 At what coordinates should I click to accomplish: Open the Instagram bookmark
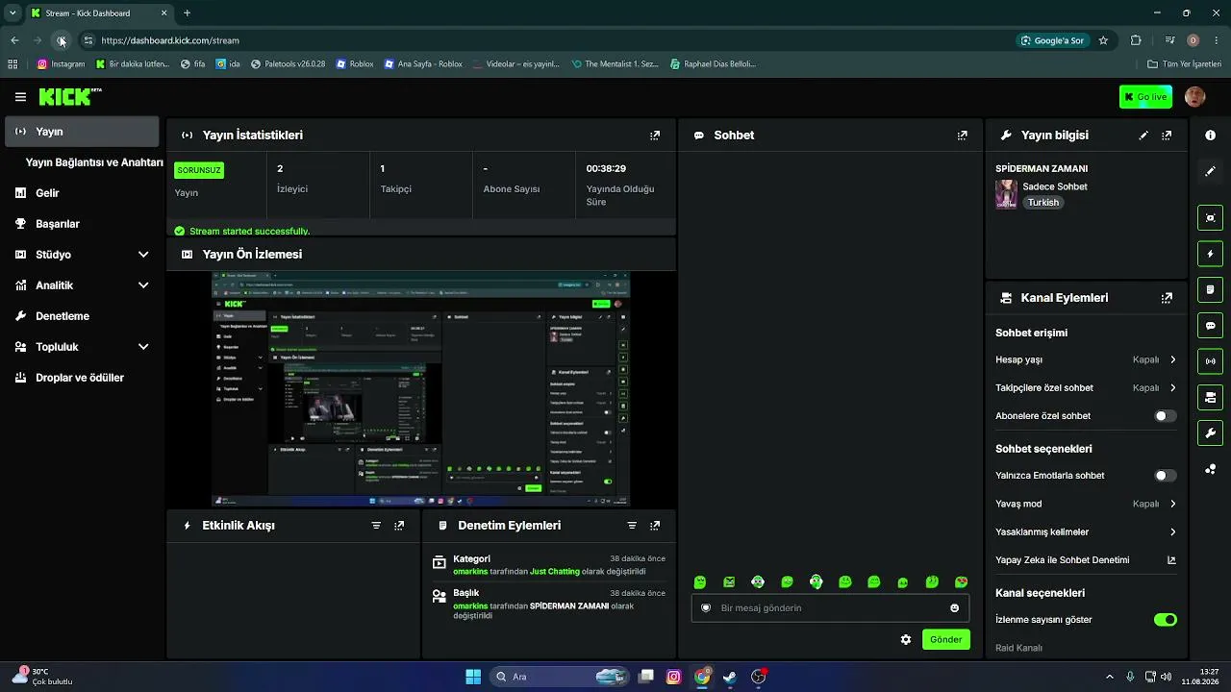point(61,64)
